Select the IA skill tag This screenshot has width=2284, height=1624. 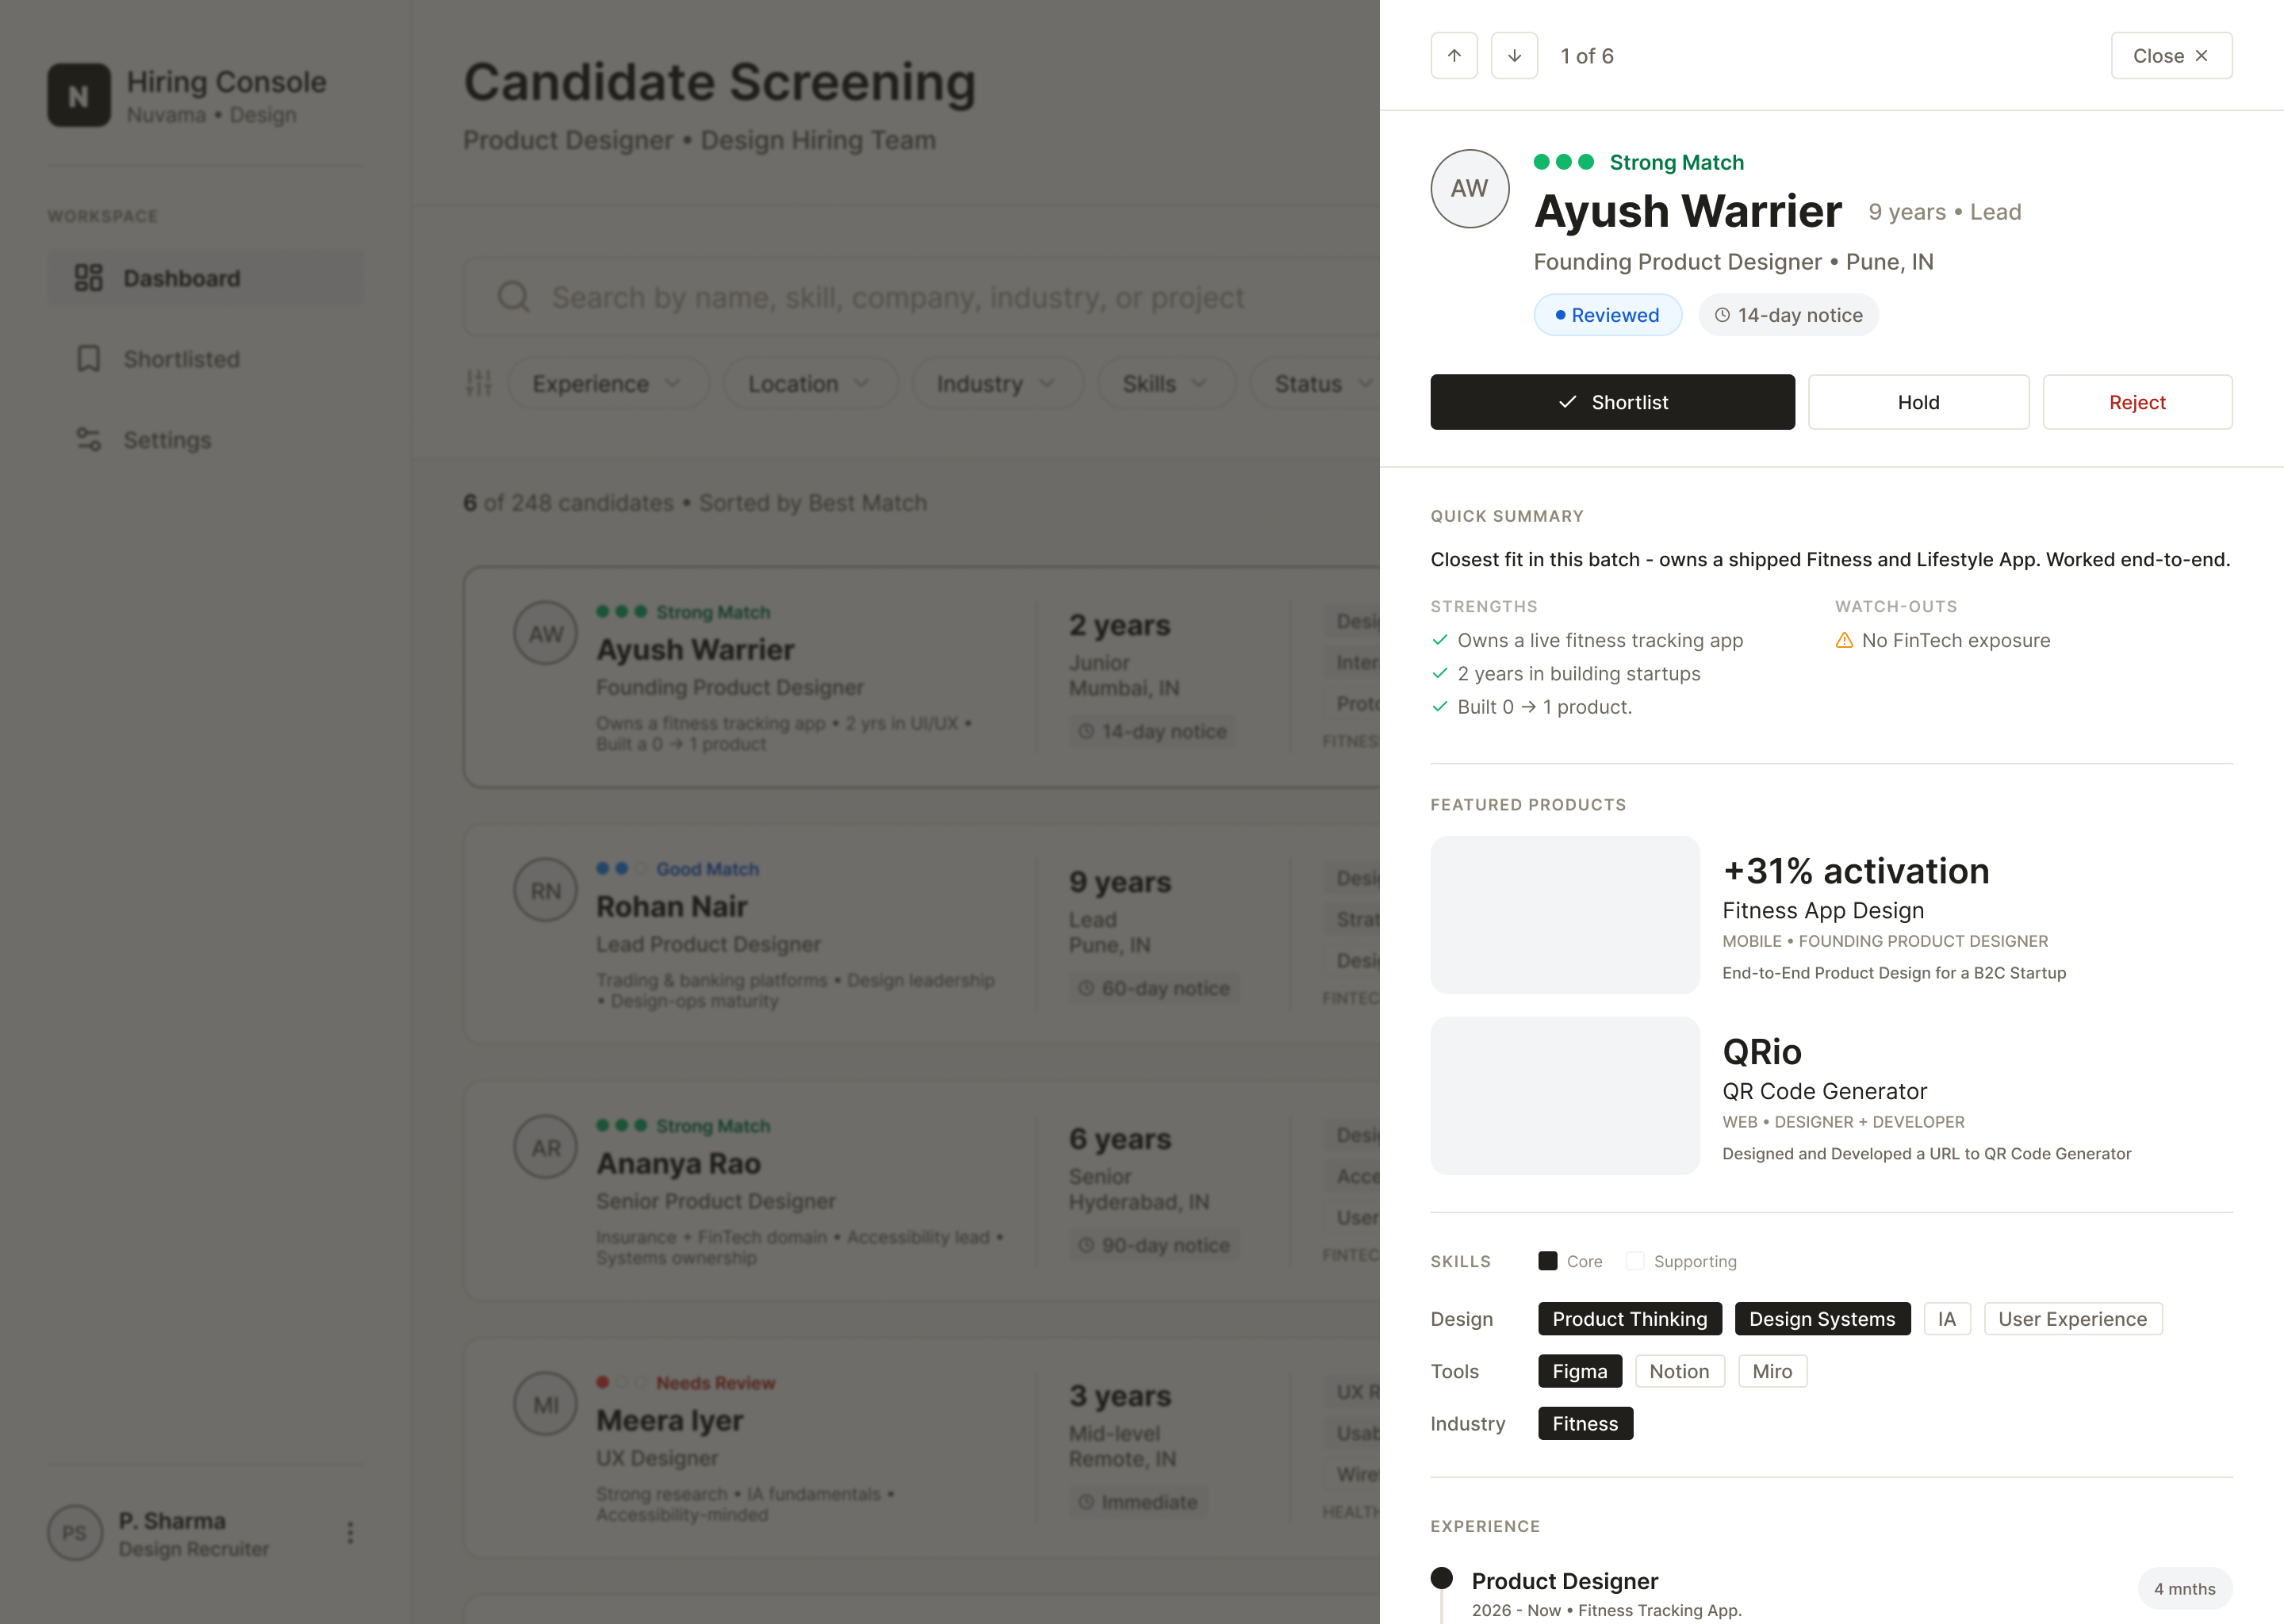point(1947,1319)
